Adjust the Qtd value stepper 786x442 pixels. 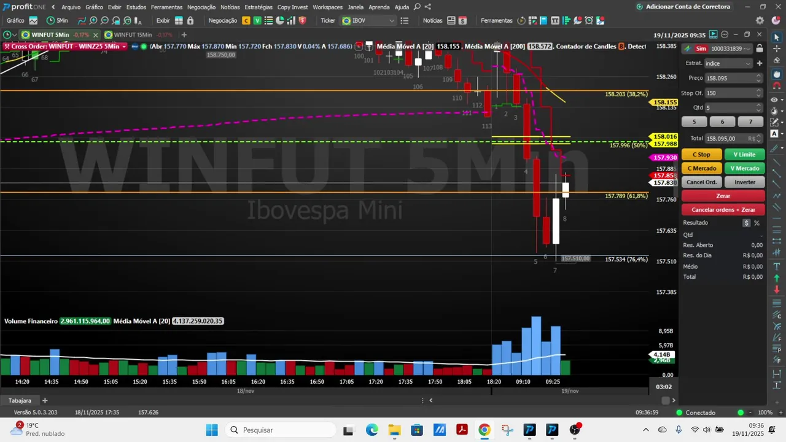(x=759, y=107)
